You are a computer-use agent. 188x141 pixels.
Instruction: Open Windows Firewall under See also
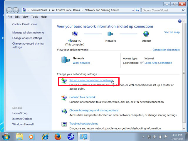[23, 124]
